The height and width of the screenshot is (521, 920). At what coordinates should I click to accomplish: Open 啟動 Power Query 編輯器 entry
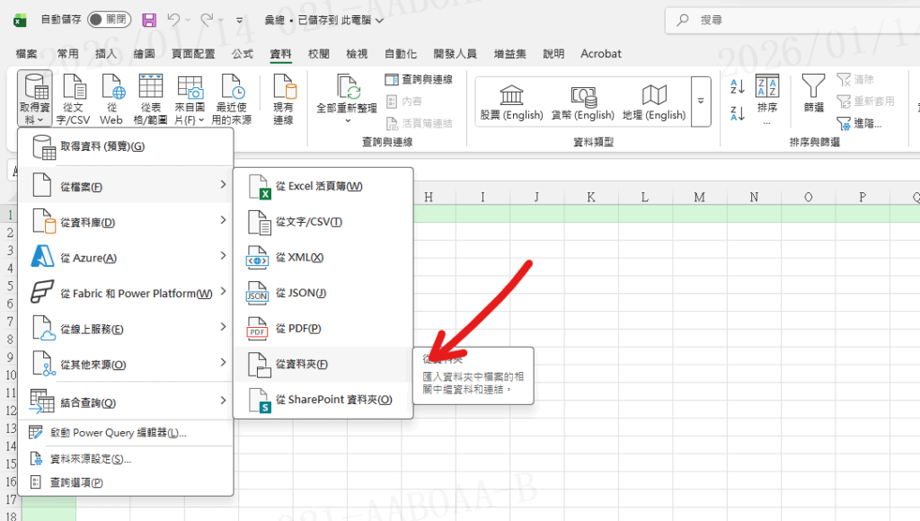coord(117,433)
